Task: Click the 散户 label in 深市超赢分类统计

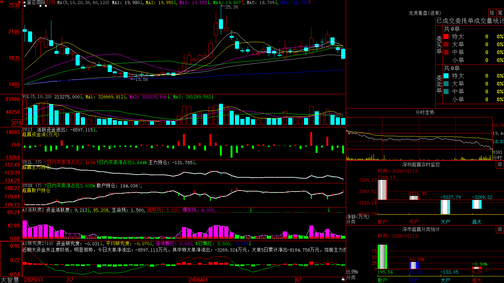Action: (382, 280)
